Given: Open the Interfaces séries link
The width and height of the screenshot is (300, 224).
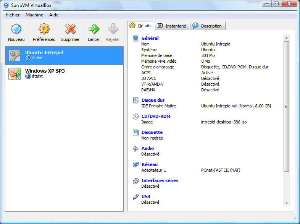Looking at the screenshot, I should [x=160, y=180].
